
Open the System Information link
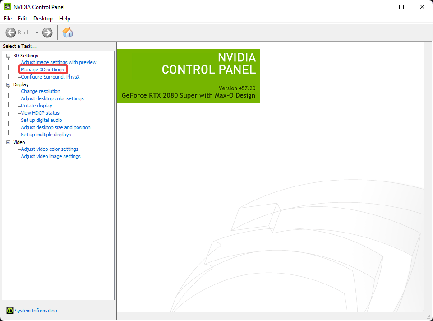click(x=36, y=311)
